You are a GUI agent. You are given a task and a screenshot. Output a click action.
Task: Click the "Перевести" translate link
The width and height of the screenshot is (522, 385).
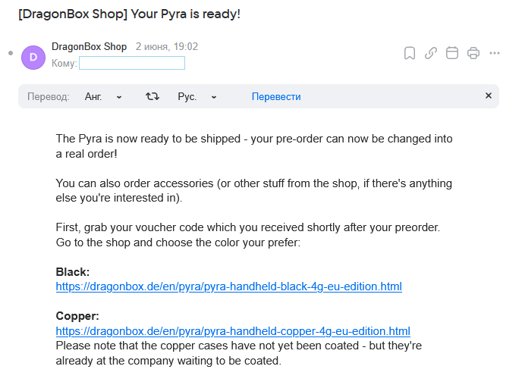[x=276, y=96]
